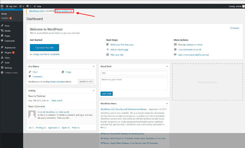245x148 pixels.
Task: Open WordPress 4.8.2 Security and Maintenance Release news
Action: tap(124, 109)
